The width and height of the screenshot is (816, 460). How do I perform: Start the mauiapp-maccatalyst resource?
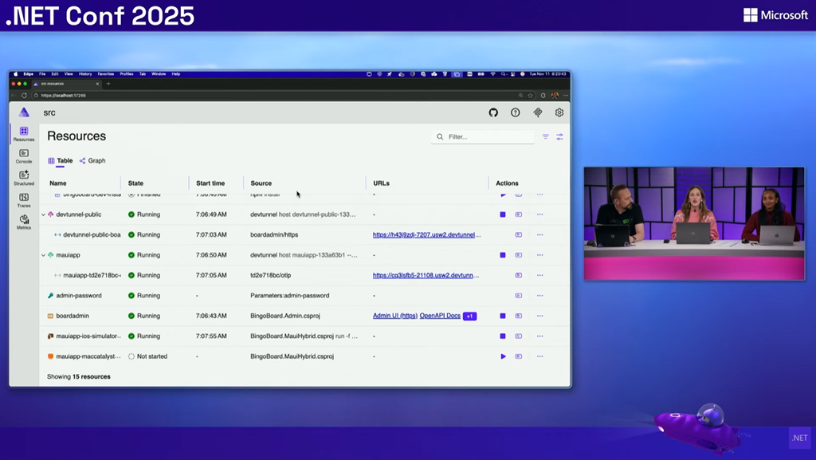pyautogui.click(x=503, y=356)
